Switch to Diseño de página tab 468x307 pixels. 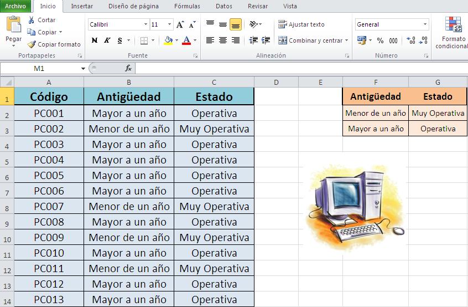point(133,6)
